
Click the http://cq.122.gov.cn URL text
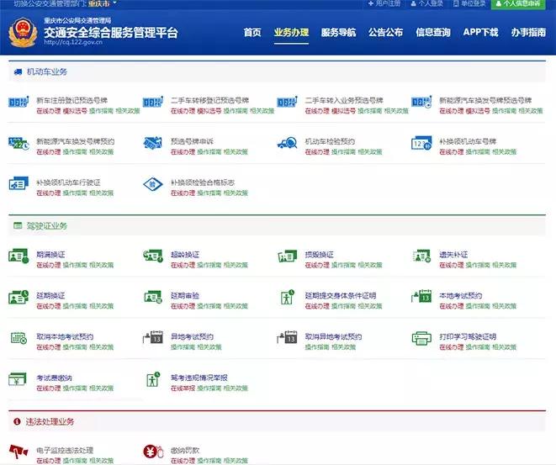pyautogui.click(x=73, y=42)
